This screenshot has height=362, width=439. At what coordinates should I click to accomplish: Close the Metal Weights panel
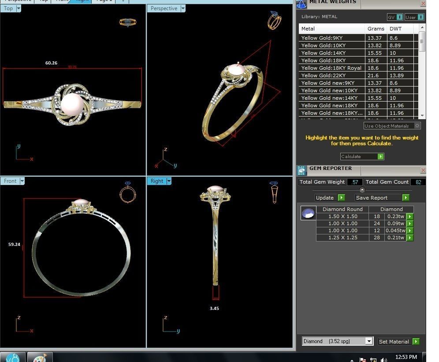423,4
